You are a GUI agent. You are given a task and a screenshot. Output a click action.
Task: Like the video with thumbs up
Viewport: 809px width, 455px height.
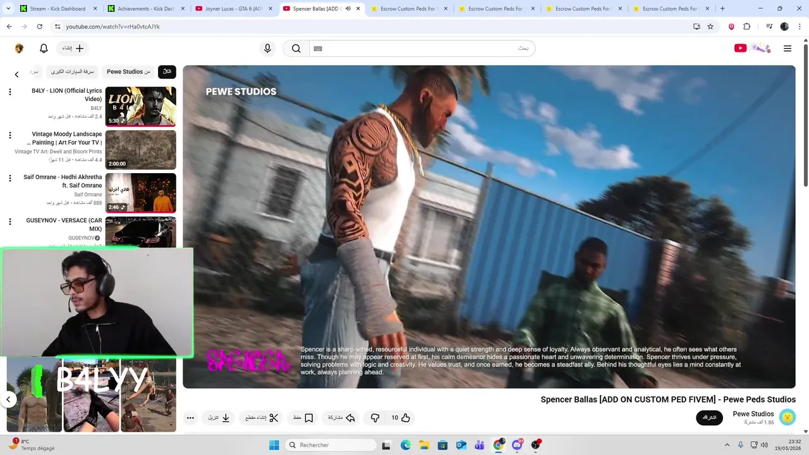point(400,418)
